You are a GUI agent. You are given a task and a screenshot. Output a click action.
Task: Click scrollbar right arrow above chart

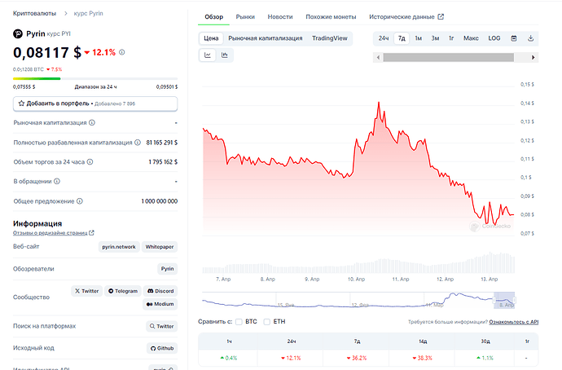click(533, 57)
